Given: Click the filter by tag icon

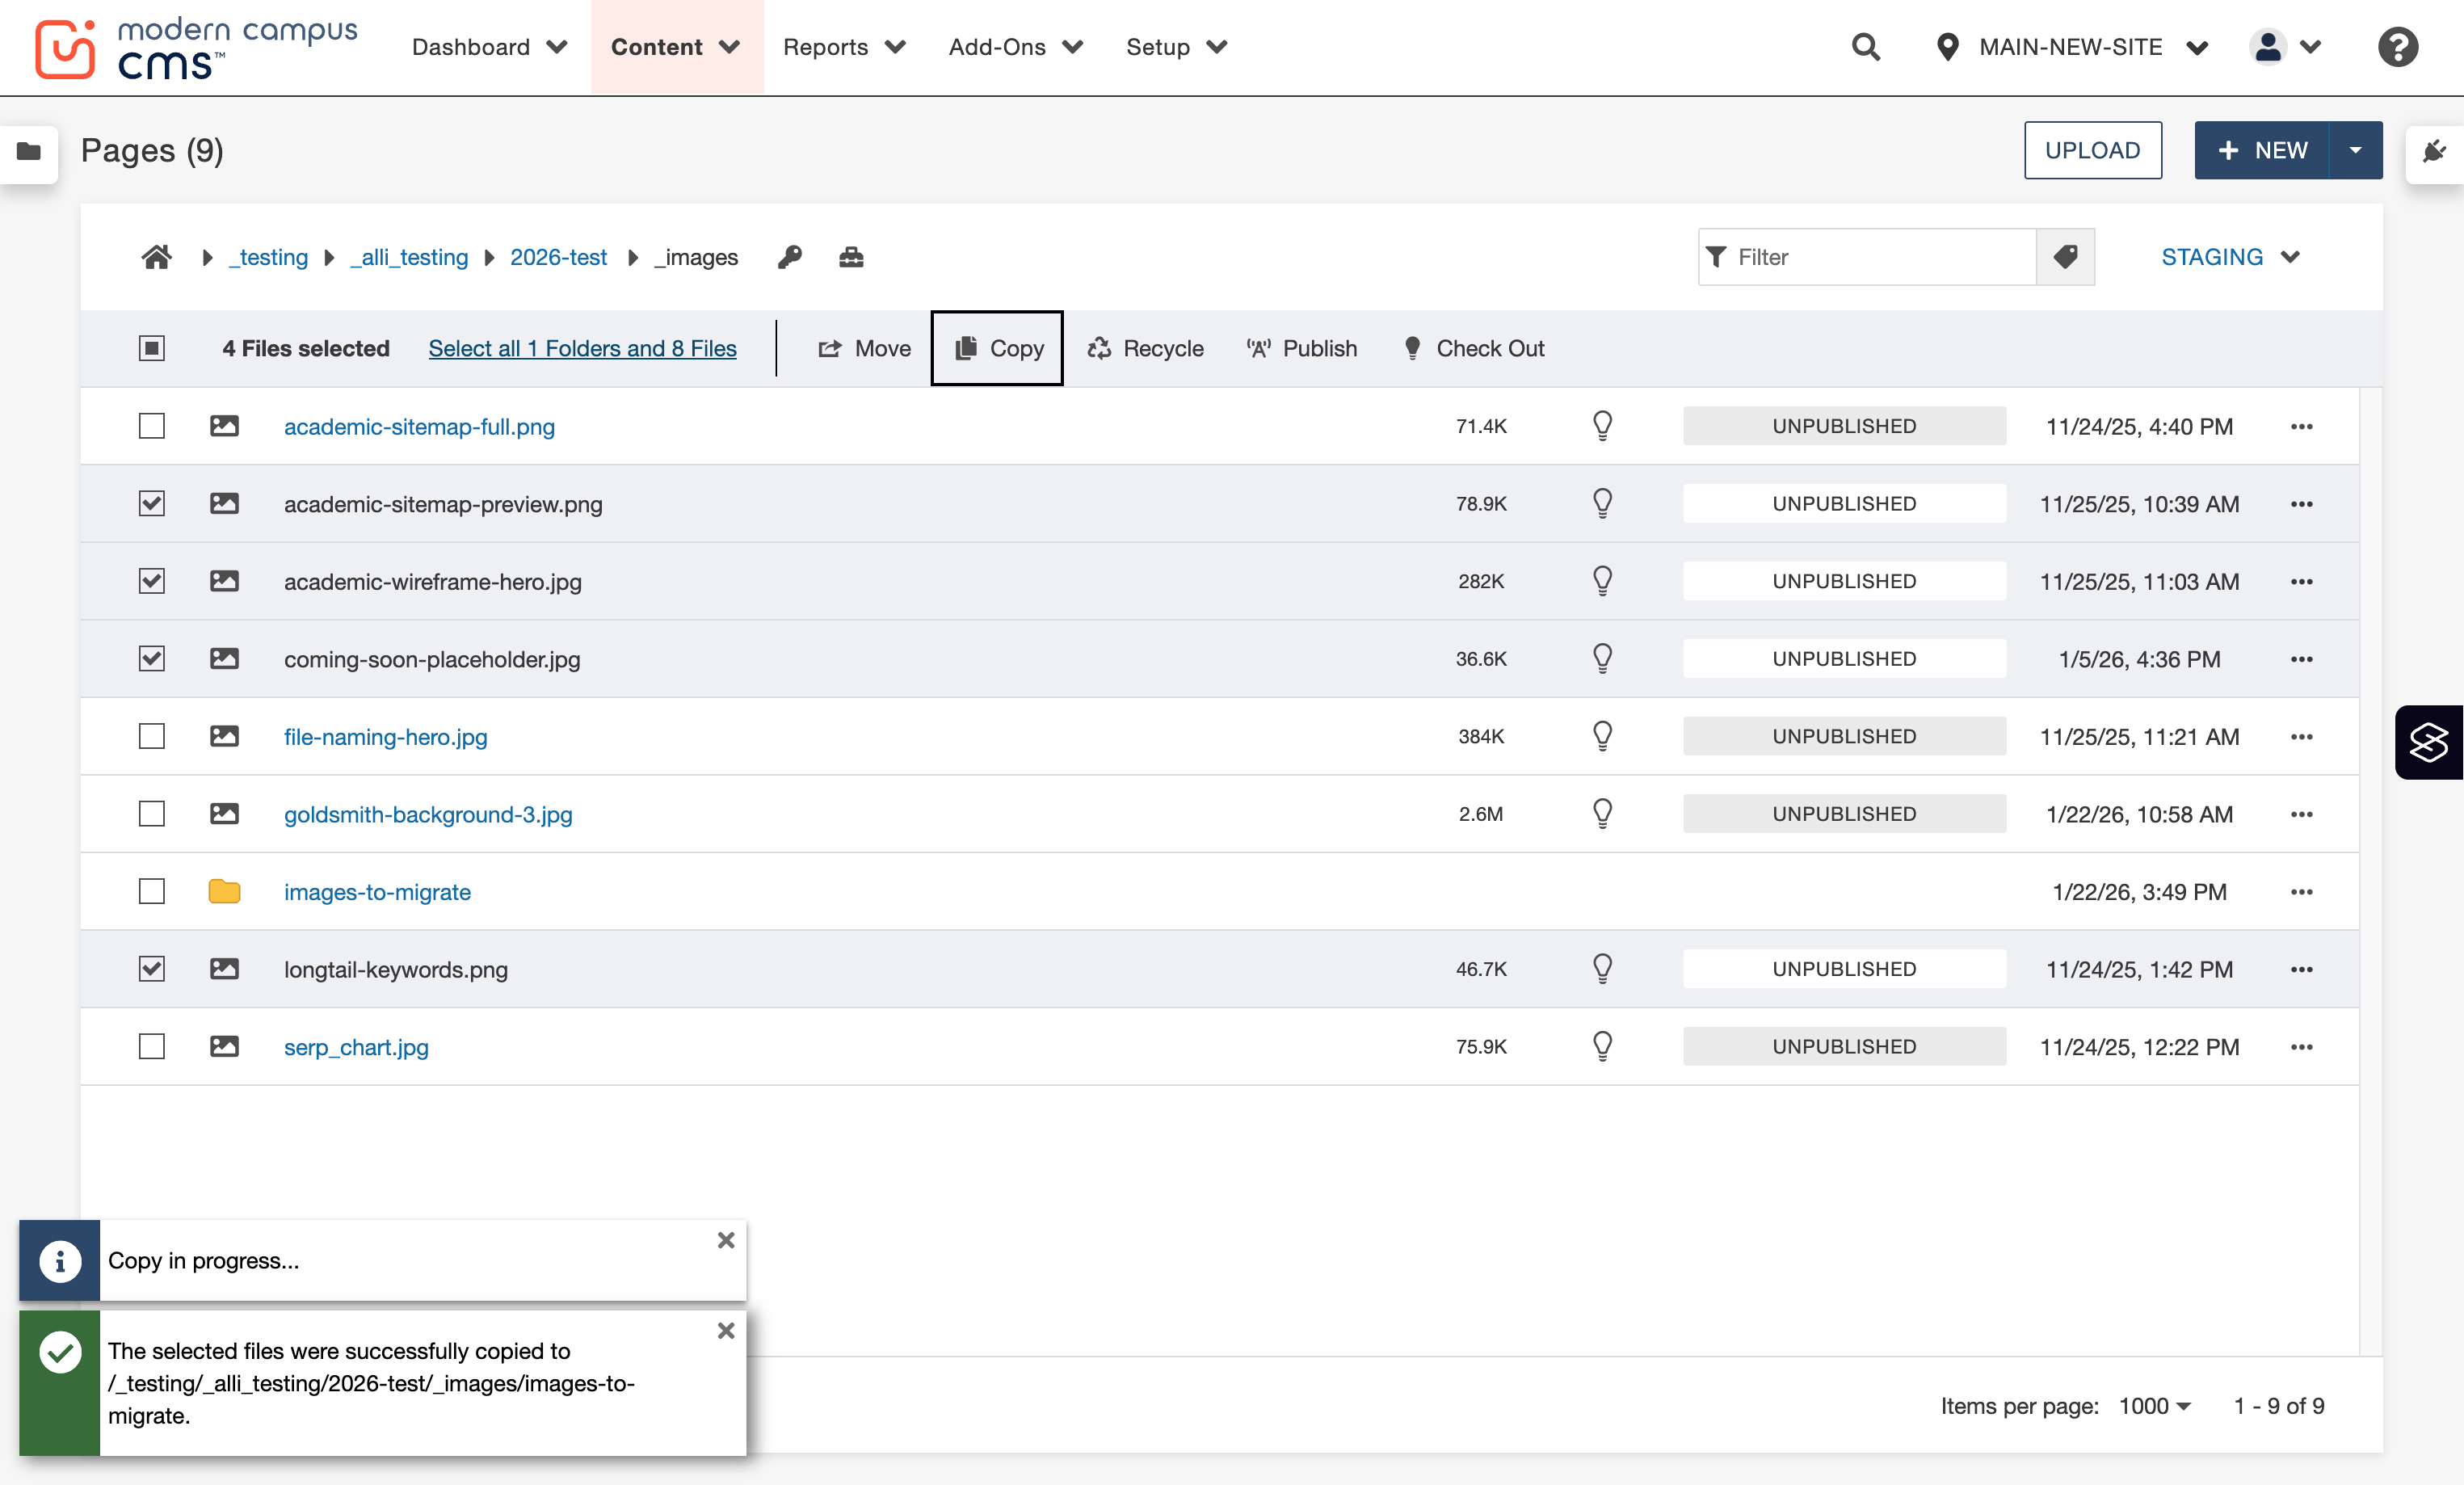Looking at the screenshot, I should point(2065,257).
